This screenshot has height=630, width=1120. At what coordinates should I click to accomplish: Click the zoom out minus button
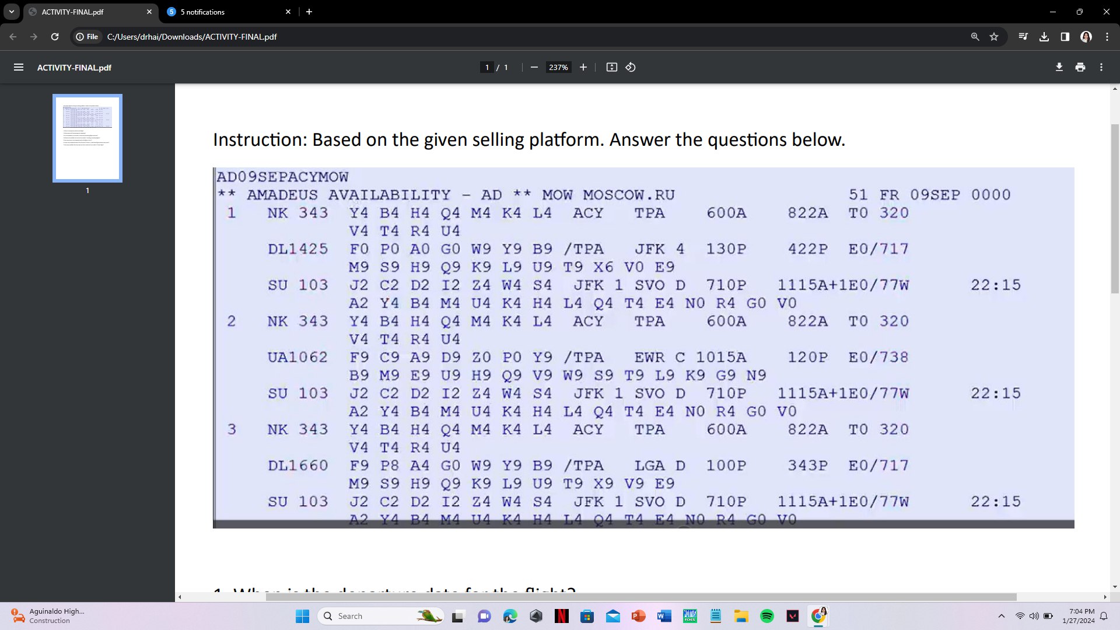pyautogui.click(x=534, y=67)
